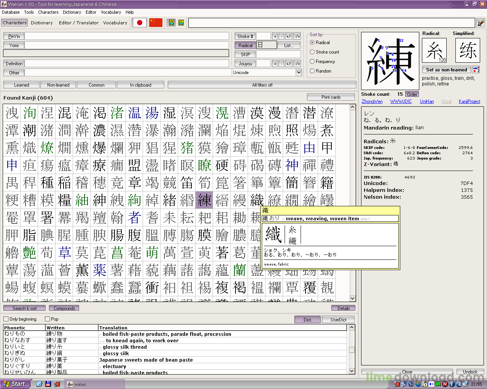Image resolution: width=487 pixels, height=389 pixels.
Task: Switch to Chinese mode via China flag
Action: click(x=156, y=23)
